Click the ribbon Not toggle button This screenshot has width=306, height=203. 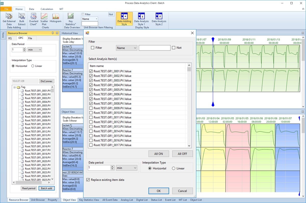(111, 15)
